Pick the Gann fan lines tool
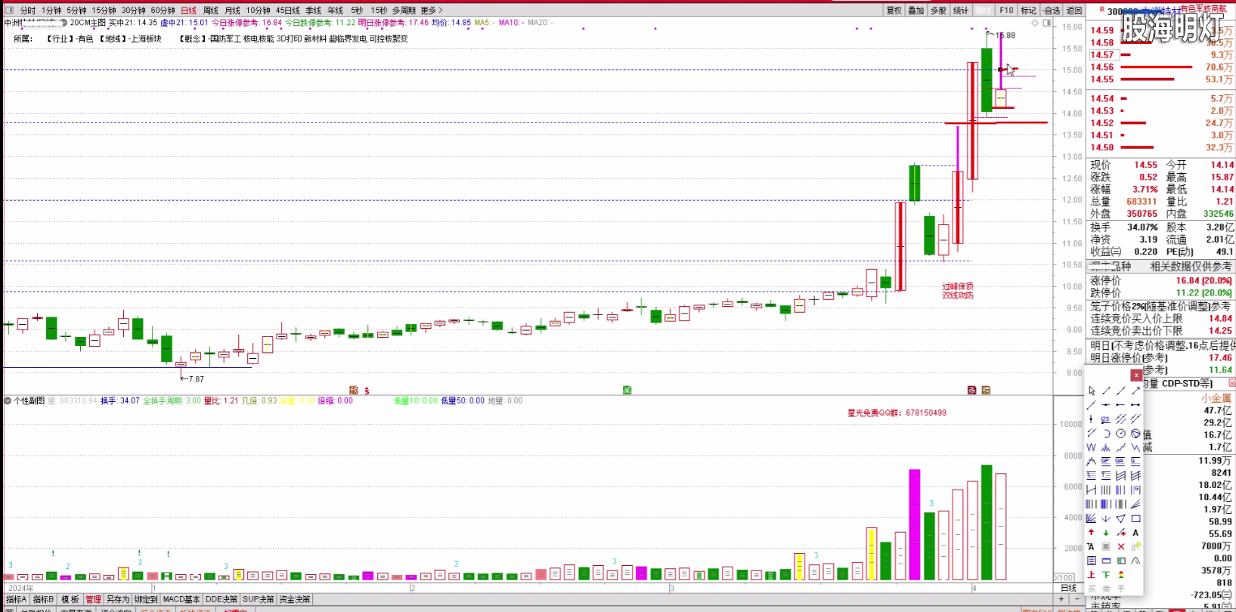 click(1092, 518)
